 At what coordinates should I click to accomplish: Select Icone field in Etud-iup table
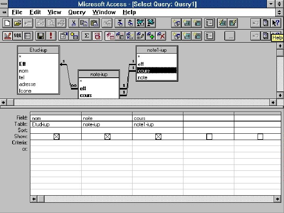click(38, 91)
